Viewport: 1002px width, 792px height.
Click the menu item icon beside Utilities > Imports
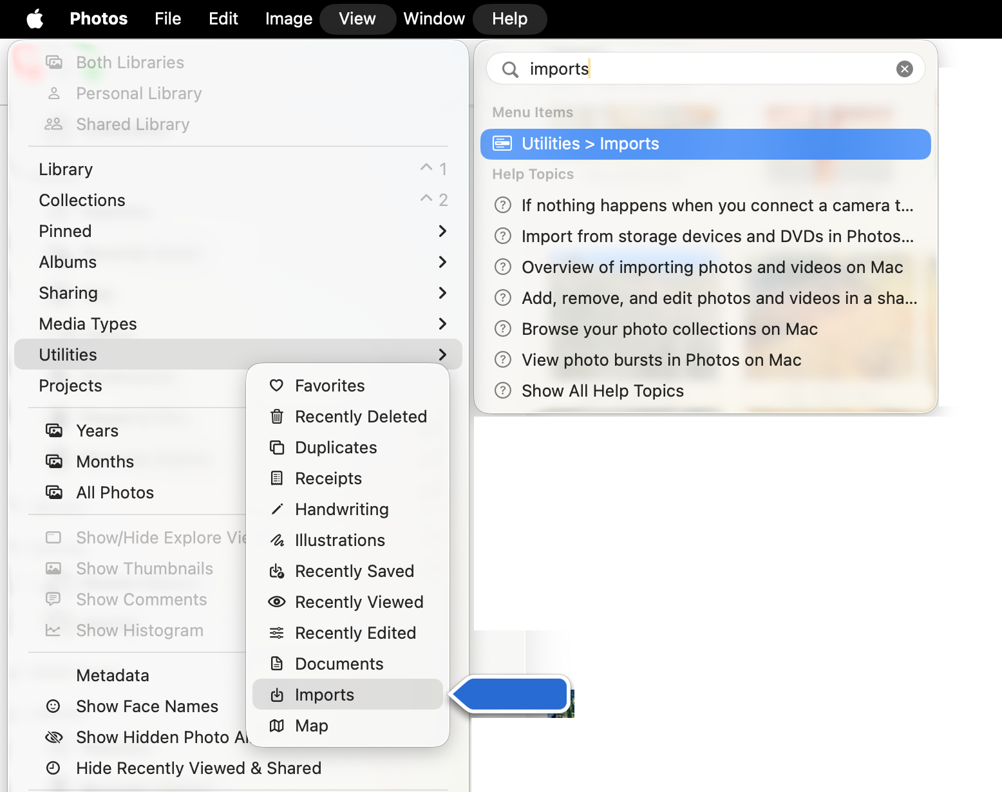pos(502,144)
